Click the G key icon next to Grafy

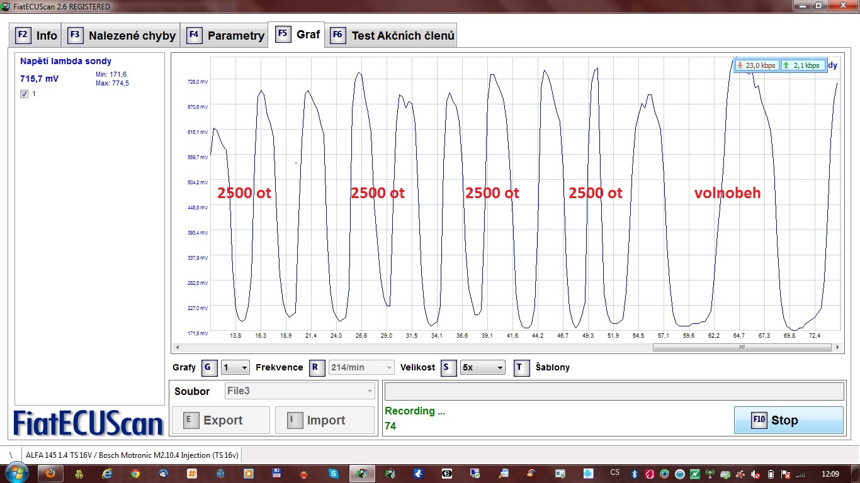209,368
